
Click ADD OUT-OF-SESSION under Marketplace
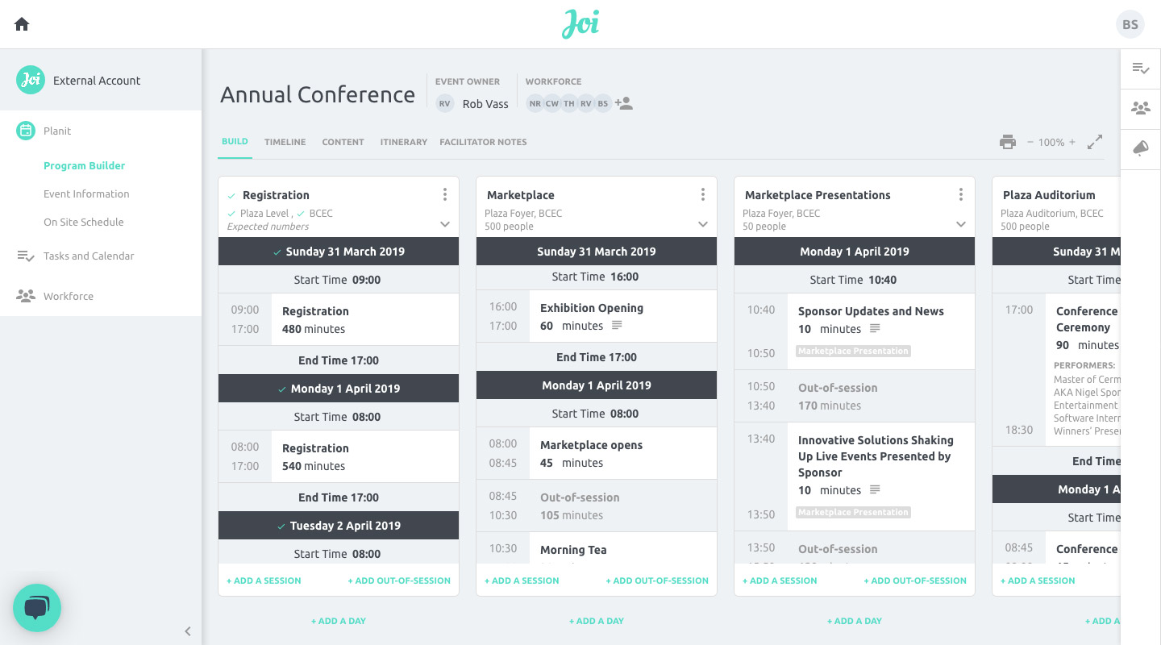click(x=657, y=580)
